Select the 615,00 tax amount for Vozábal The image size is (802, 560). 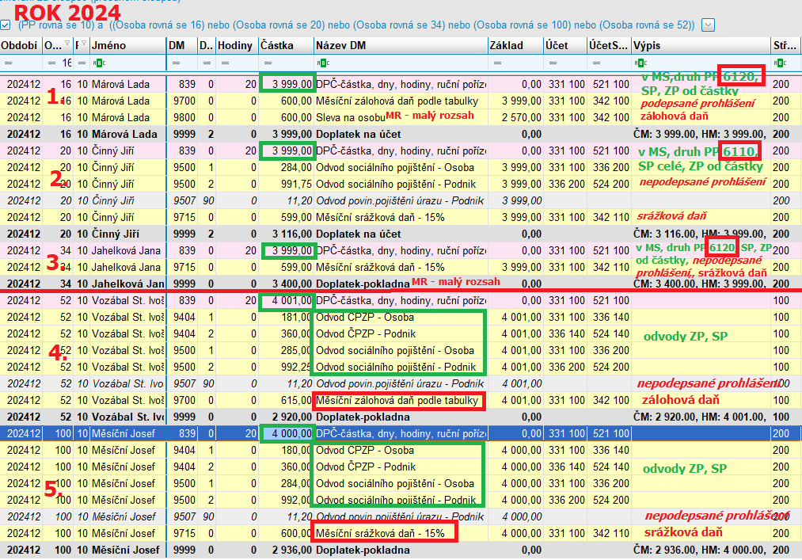[286, 400]
